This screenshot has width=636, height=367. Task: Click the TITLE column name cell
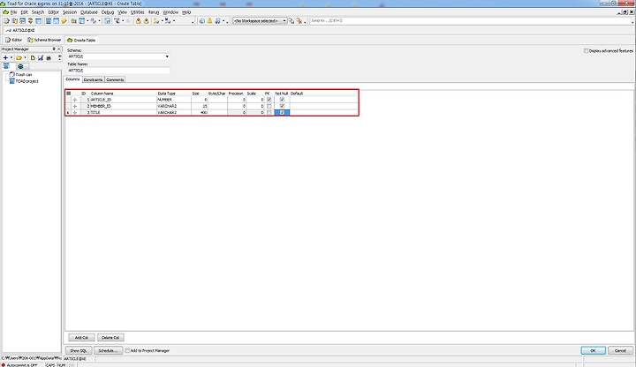pos(123,113)
